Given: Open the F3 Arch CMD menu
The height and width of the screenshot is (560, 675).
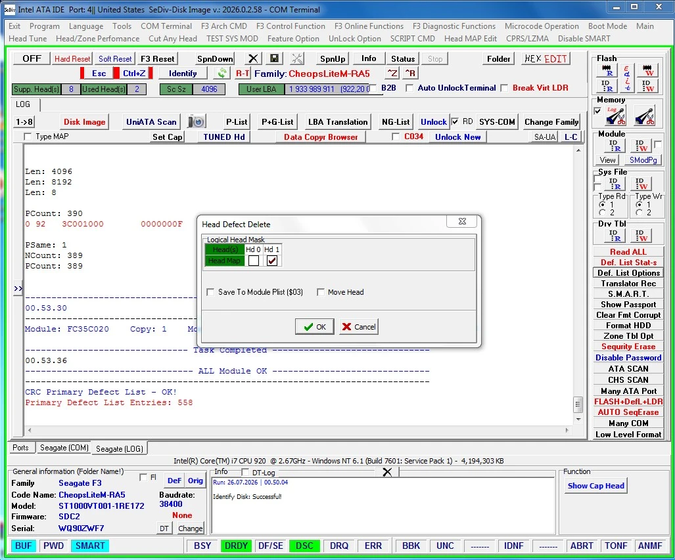Looking at the screenshot, I should (x=224, y=26).
